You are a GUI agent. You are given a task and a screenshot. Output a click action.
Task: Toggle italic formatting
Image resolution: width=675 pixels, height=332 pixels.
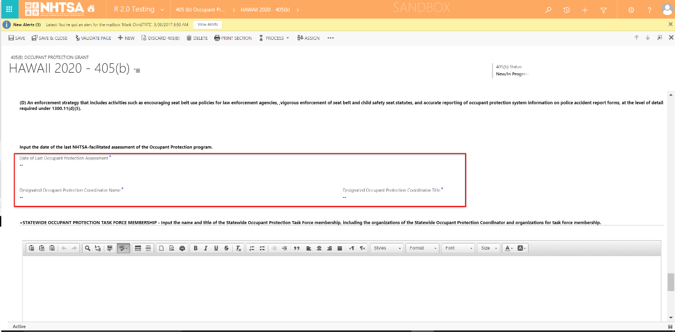click(206, 248)
